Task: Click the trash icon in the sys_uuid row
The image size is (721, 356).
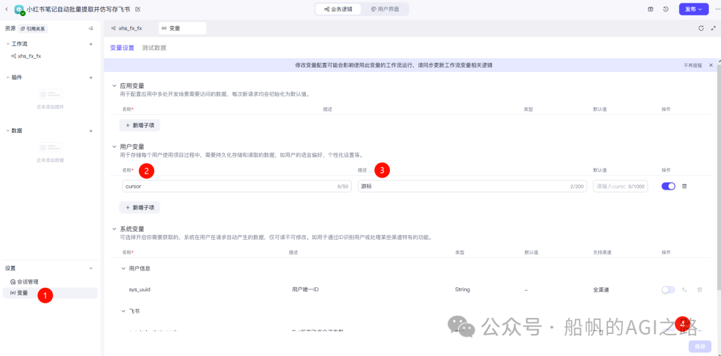Action: tap(700, 290)
